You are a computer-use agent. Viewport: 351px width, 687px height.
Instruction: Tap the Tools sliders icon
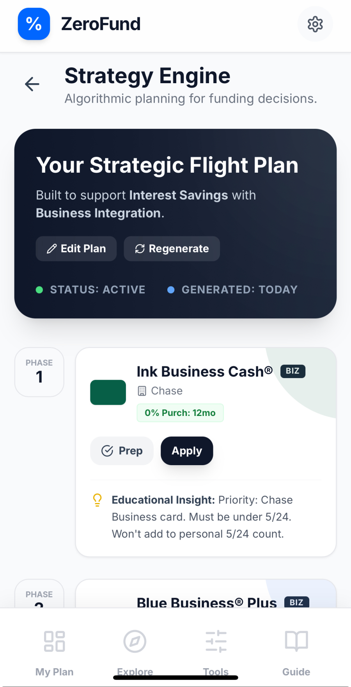point(216,641)
